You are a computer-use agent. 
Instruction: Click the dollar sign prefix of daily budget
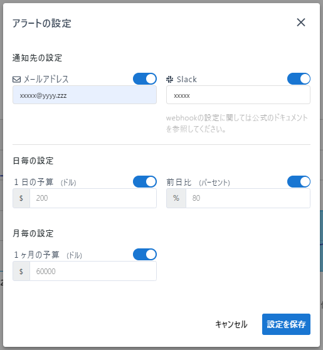[21, 198]
